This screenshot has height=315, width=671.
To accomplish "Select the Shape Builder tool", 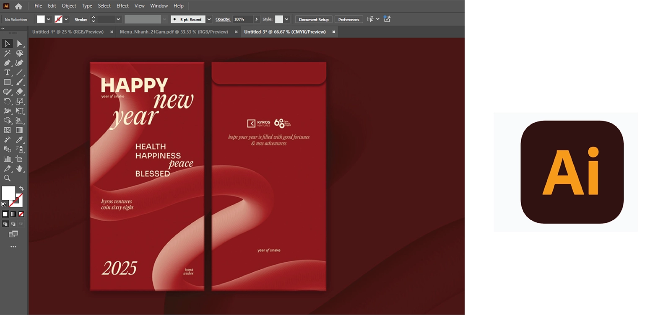I will coord(7,121).
